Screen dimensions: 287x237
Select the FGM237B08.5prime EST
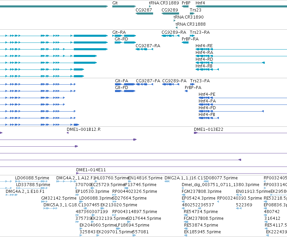coord(186,222)
